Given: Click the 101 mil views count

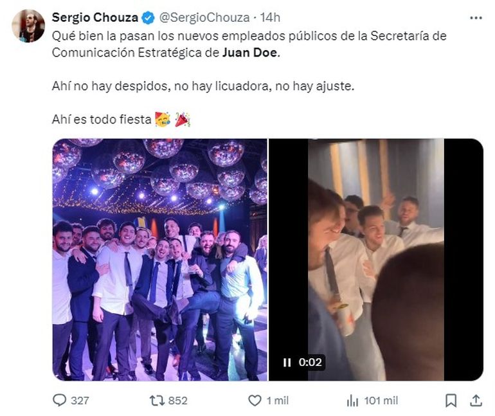Looking at the screenshot, I should (x=382, y=400).
